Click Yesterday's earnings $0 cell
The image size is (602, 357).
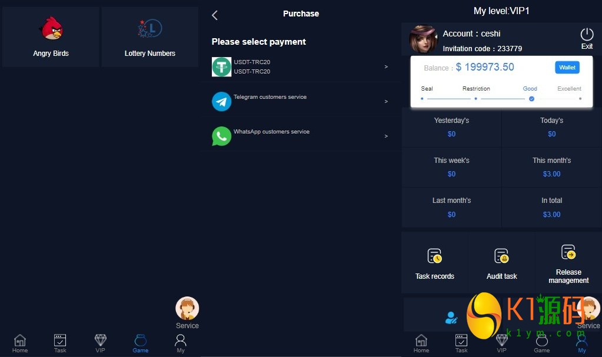point(451,128)
